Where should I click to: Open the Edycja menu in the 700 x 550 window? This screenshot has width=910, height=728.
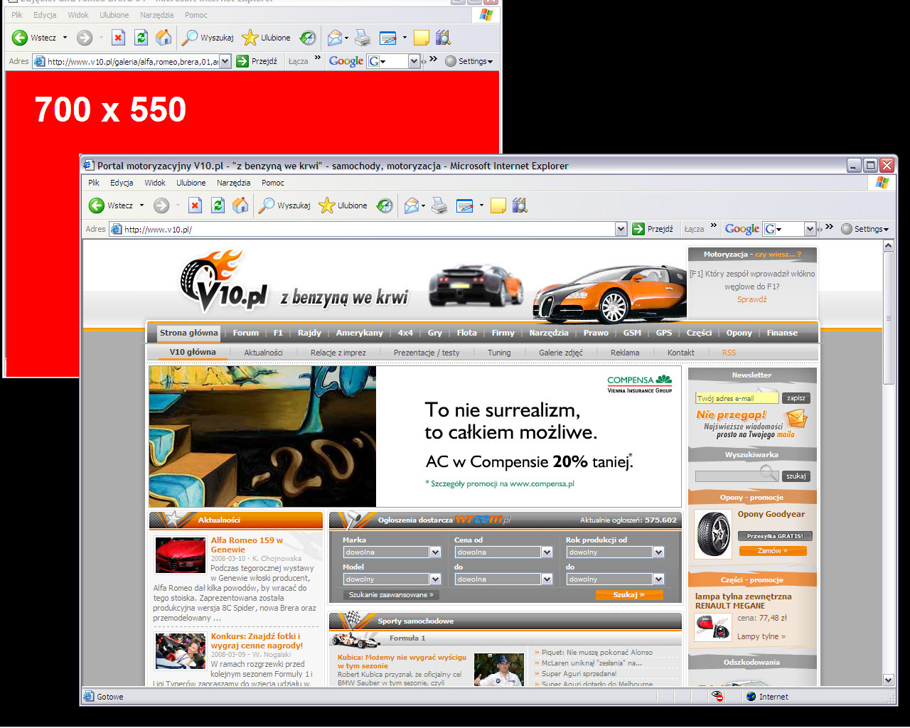pos(45,15)
